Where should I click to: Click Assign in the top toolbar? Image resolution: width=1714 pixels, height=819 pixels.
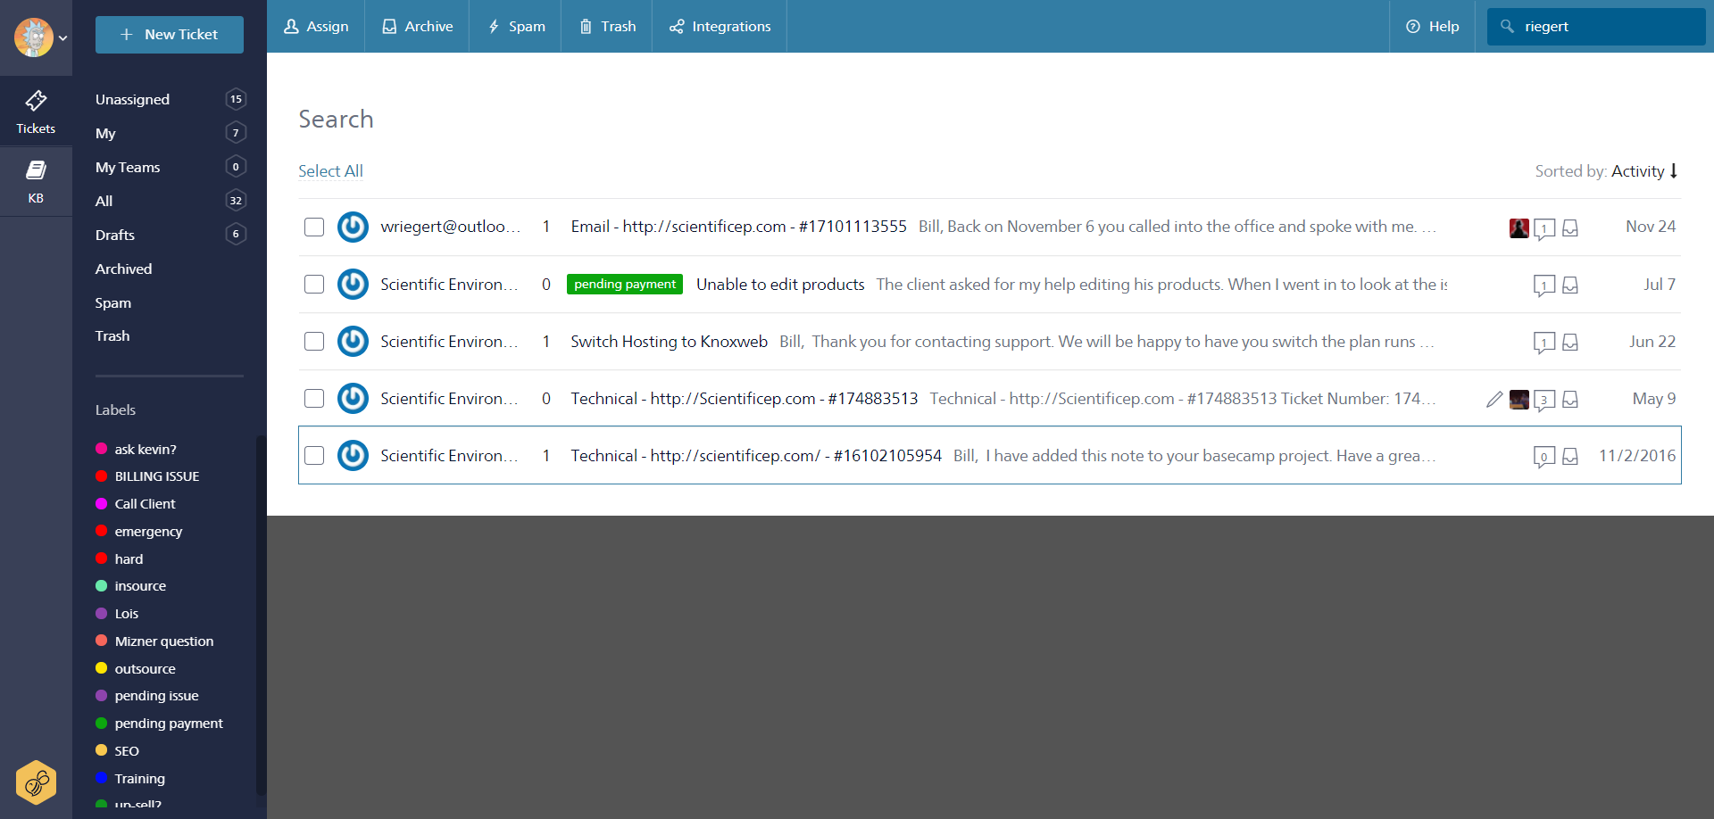pyautogui.click(x=316, y=27)
